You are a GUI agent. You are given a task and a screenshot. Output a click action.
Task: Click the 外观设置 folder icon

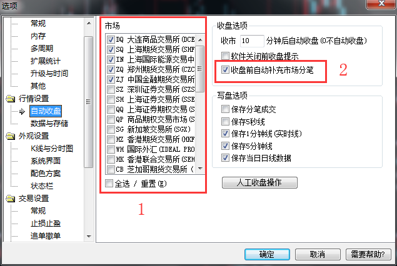tap(11, 136)
